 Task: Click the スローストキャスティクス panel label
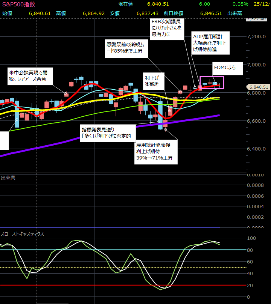pos(23,234)
